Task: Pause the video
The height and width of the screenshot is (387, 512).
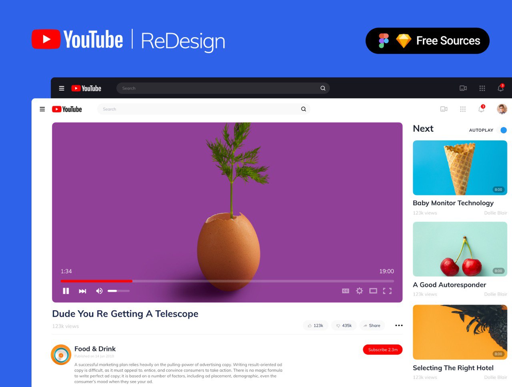Action: pyautogui.click(x=66, y=291)
